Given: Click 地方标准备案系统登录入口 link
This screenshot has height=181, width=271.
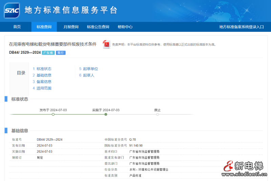Looking at the screenshot, I should click(241, 27).
